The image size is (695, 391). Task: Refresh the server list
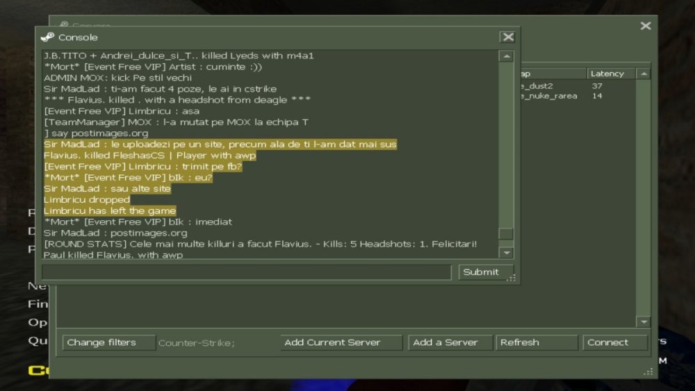537,342
